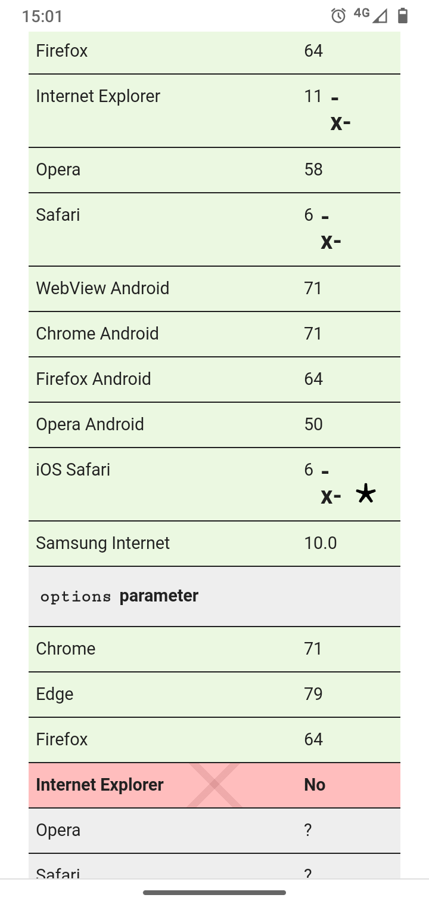Click the question mark cell for Opera
This screenshot has width=429, height=907.
pos(307,830)
